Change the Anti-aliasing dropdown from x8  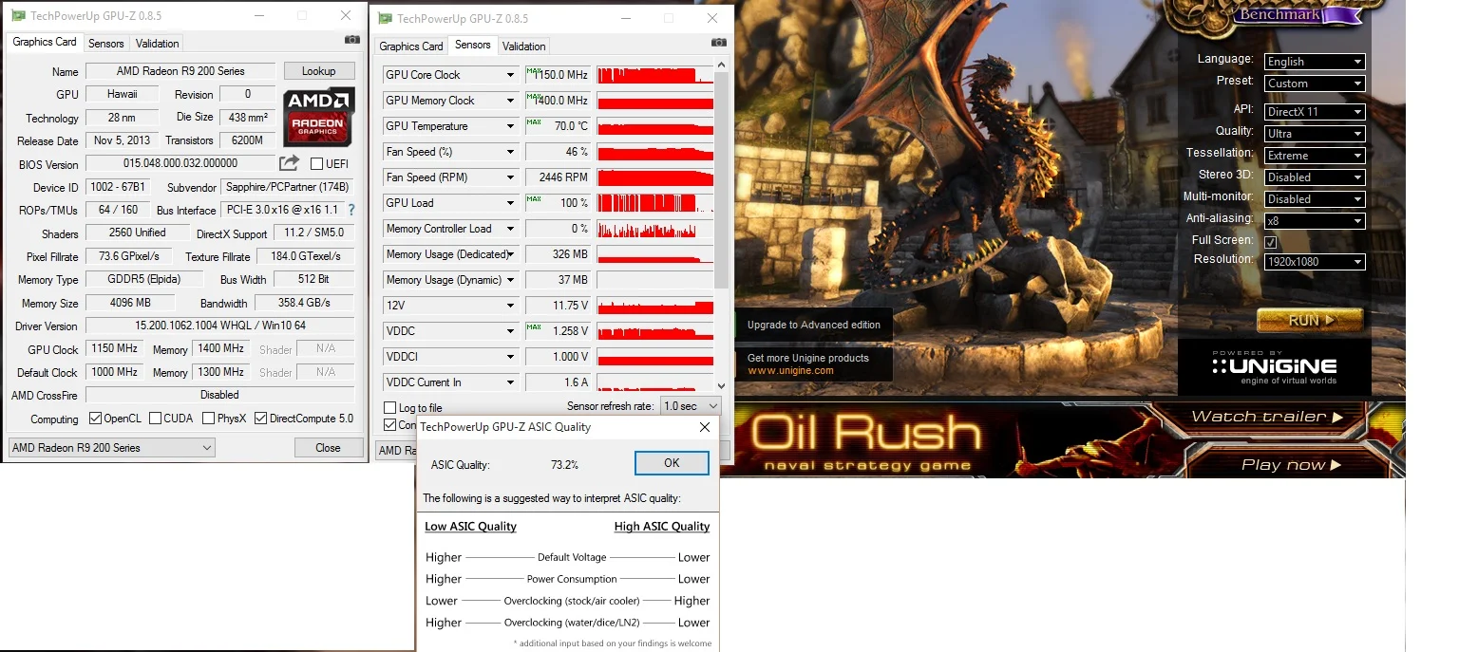point(1315,220)
